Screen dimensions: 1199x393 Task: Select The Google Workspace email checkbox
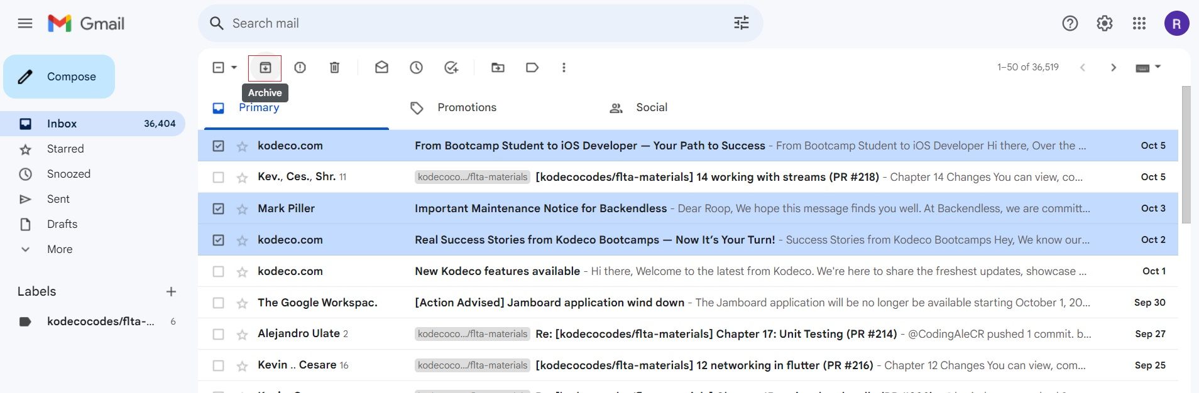(x=218, y=303)
